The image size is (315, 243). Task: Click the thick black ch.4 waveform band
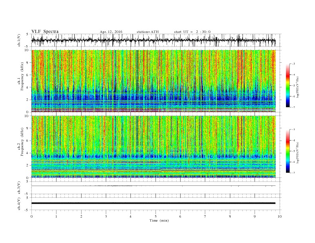[x=154, y=203]
